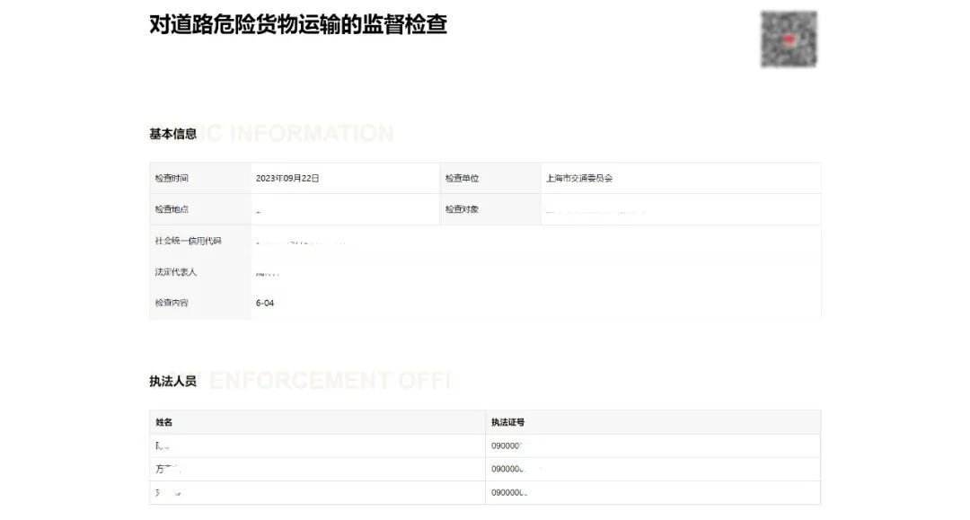Image resolution: width=970 pixels, height=520 pixels.
Task: Click the 姓名 column header
Action: pos(163,422)
